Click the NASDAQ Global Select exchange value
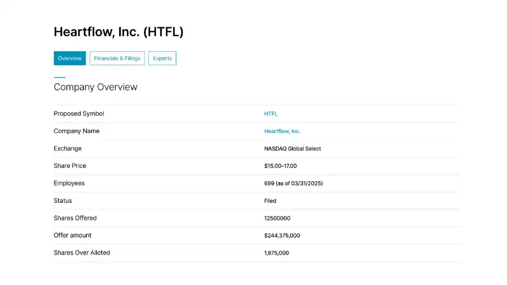The width and height of the screenshot is (507, 285). coord(293,149)
